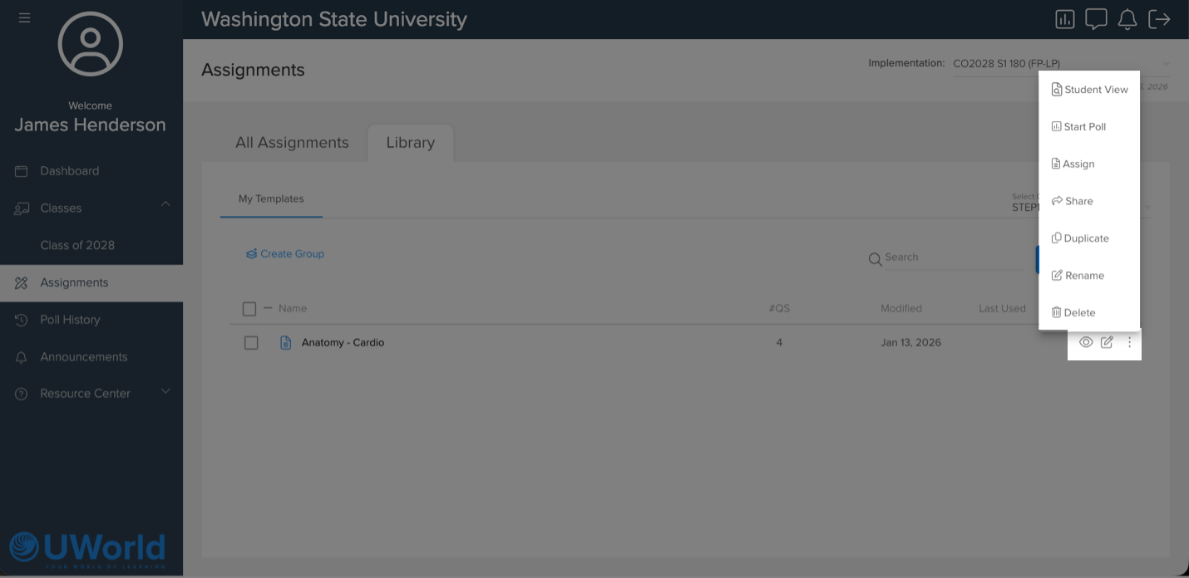The width and height of the screenshot is (1189, 578).
Task: Open Poll History in the sidebar
Action: (70, 320)
